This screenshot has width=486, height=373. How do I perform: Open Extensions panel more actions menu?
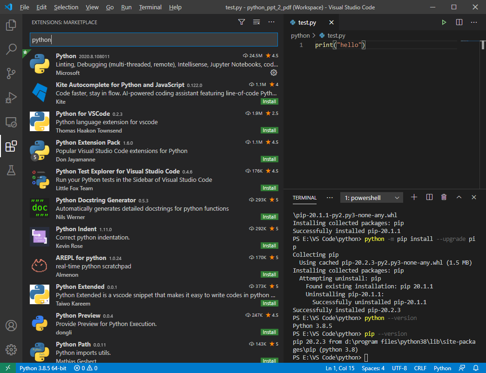271,22
